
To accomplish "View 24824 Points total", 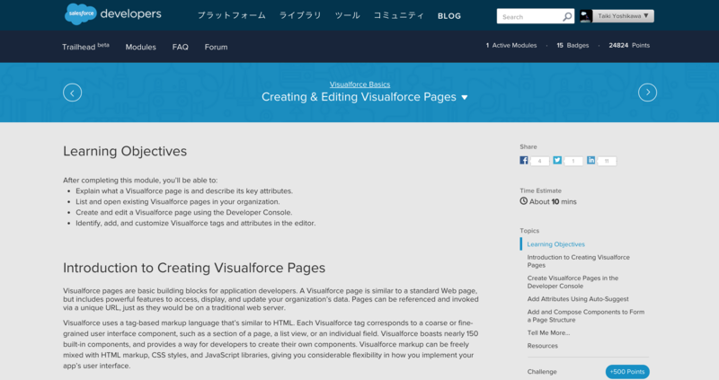I will pyautogui.click(x=629, y=46).
